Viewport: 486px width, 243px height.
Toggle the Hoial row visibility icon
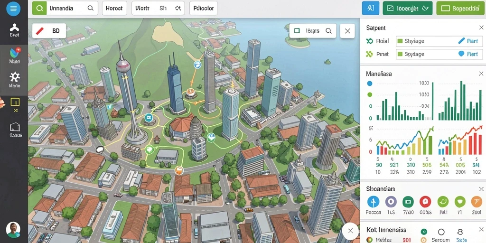369,41
